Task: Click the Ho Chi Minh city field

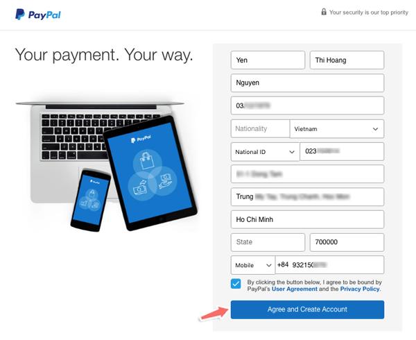Action: click(x=307, y=219)
